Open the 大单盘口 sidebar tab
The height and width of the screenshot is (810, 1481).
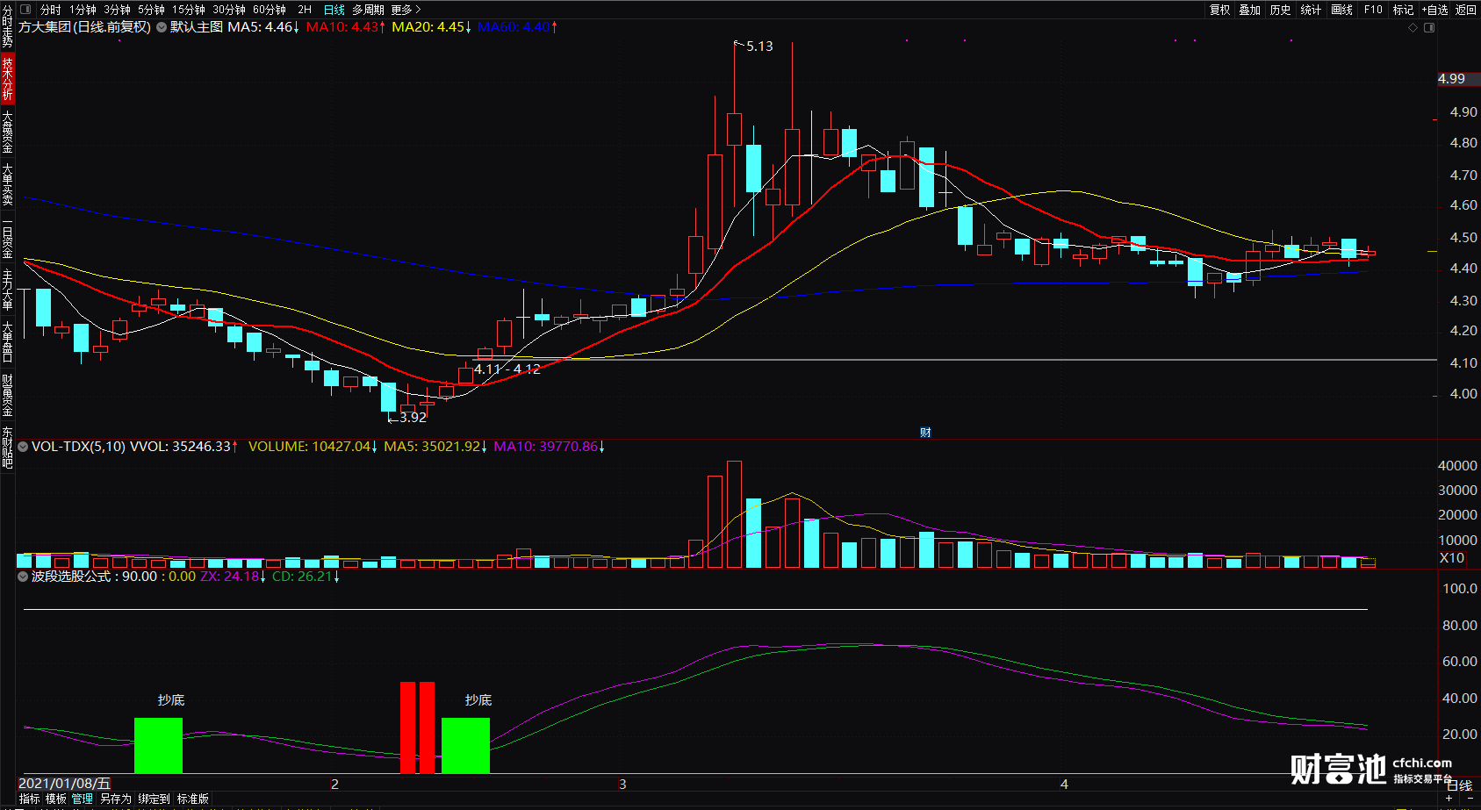7,341
